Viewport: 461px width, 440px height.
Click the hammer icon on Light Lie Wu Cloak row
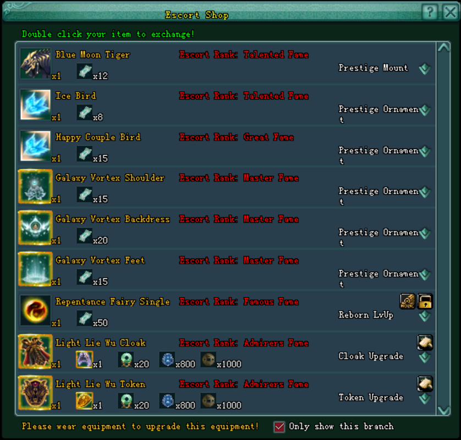tap(425, 343)
